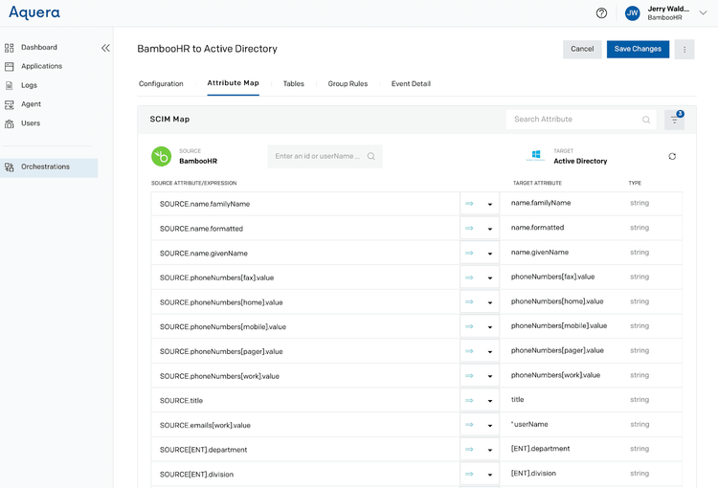
Task: Click the Active Directory Windows logo
Action: pyautogui.click(x=535, y=156)
